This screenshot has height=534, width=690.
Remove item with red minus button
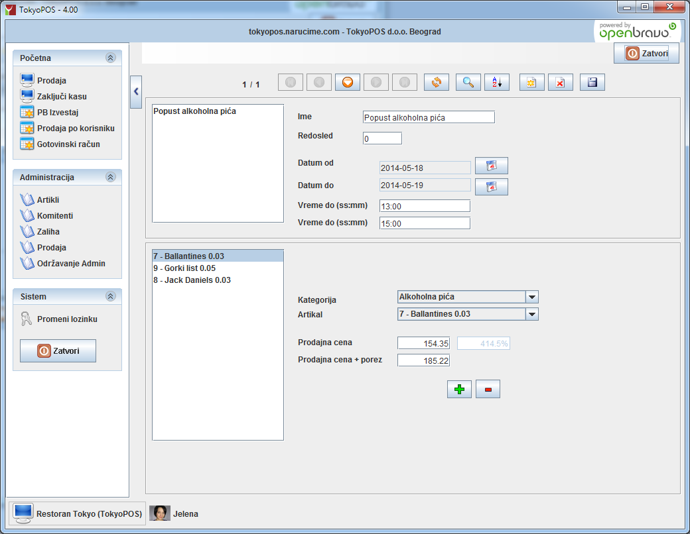[488, 389]
